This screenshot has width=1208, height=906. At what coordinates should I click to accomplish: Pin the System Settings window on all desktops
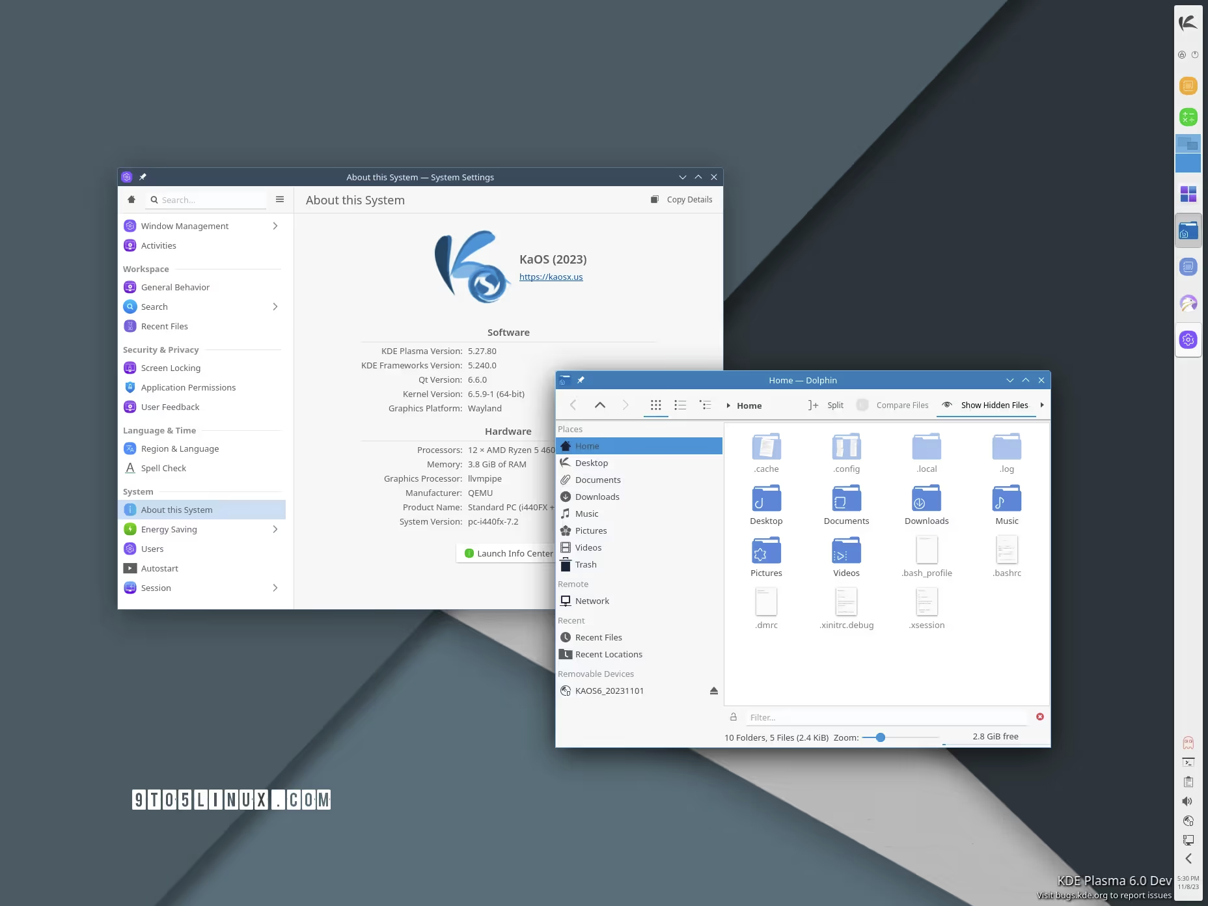tap(143, 177)
